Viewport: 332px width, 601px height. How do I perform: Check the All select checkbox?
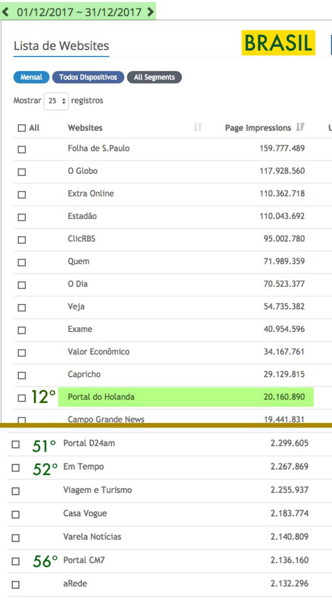click(x=22, y=128)
